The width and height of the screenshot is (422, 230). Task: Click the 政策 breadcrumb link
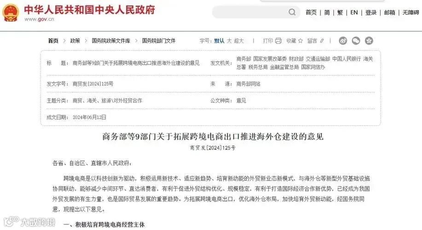(x=75, y=40)
